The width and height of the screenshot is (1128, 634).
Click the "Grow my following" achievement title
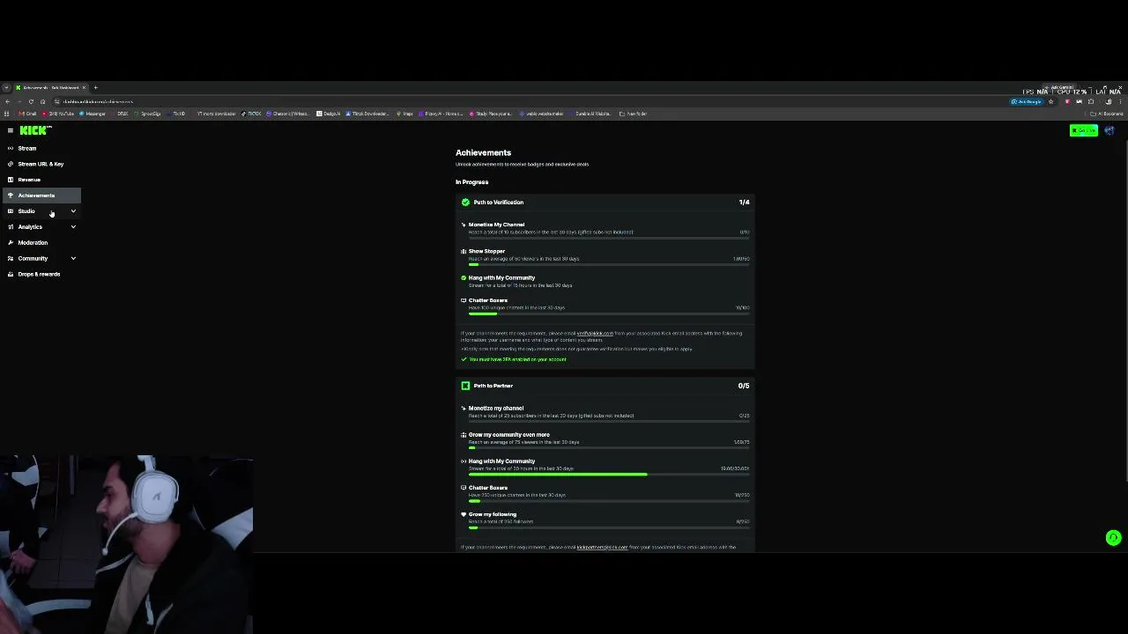pyautogui.click(x=493, y=514)
